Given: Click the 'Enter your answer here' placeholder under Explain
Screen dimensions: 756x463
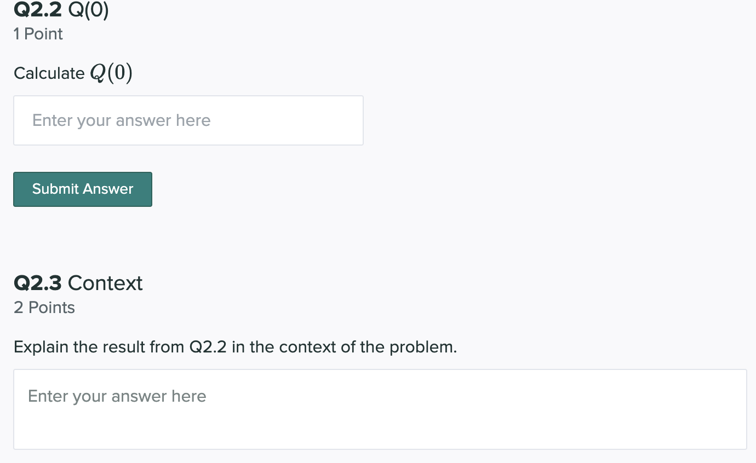Looking at the screenshot, I should point(117,396).
